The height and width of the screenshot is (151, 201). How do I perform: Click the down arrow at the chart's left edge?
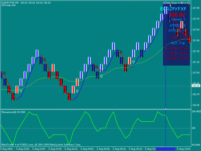coord(5,73)
